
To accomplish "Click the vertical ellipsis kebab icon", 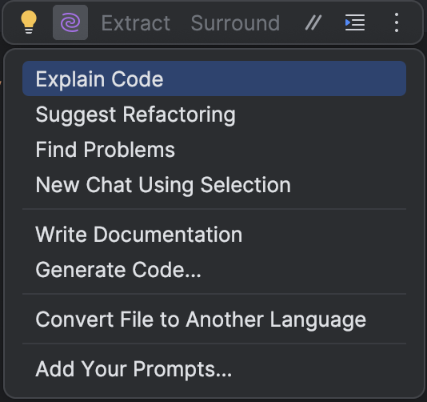I will pyautogui.click(x=397, y=22).
